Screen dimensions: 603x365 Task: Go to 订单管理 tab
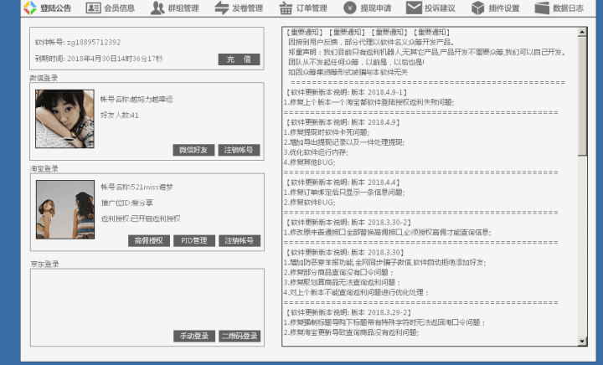coord(312,8)
